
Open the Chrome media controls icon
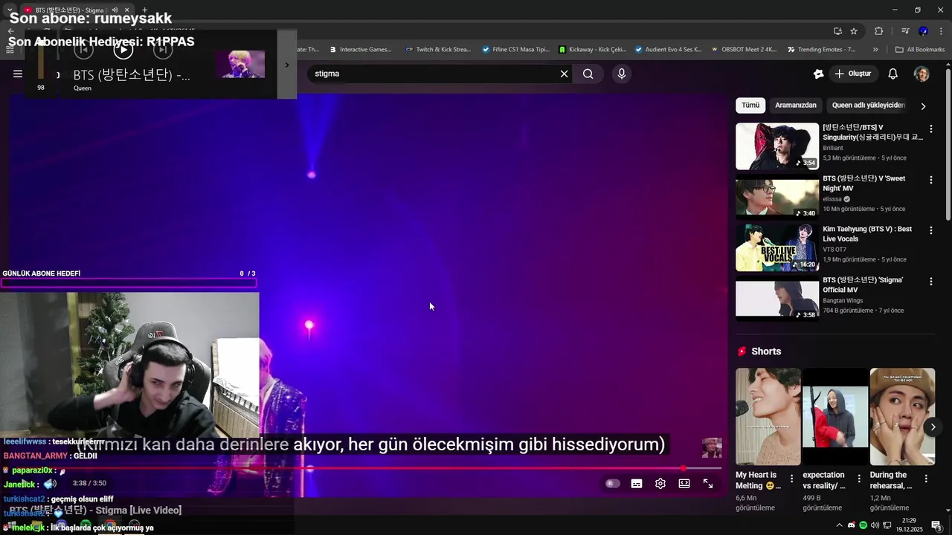click(905, 30)
